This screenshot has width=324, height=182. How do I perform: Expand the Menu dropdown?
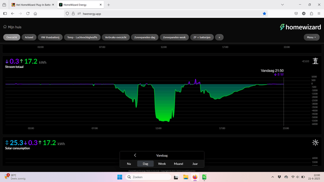[x=311, y=37]
